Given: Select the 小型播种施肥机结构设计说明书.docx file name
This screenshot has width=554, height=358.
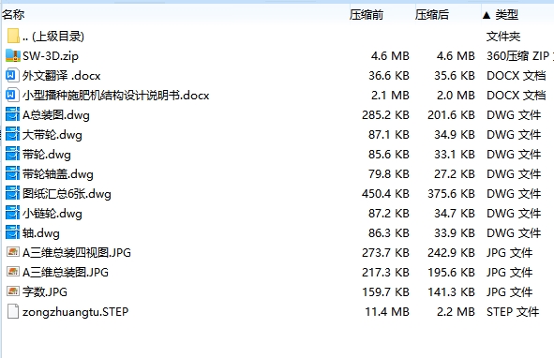Looking at the screenshot, I should click(x=116, y=96).
